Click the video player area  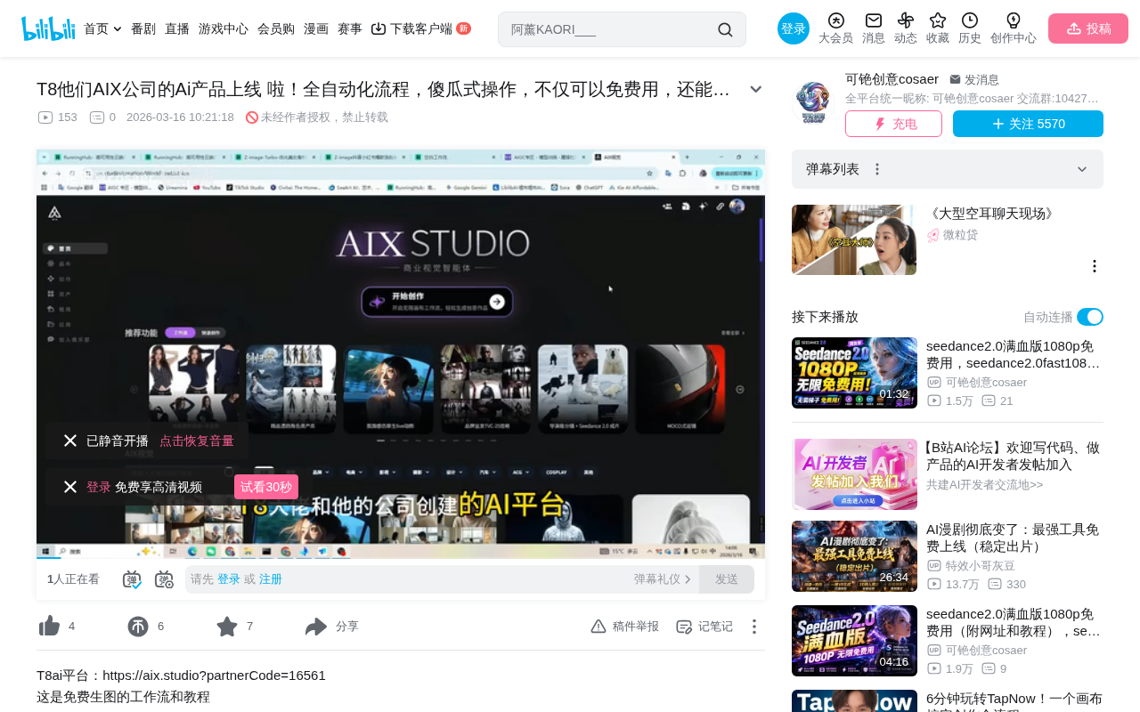point(401,354)
